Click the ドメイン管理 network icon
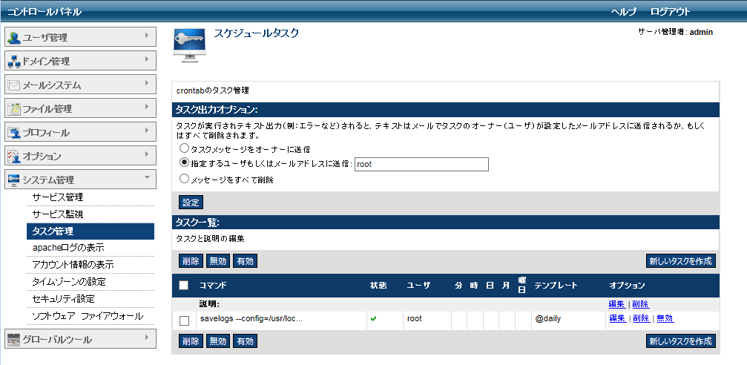Screen dimensions: 747x365 pos(14,62)
